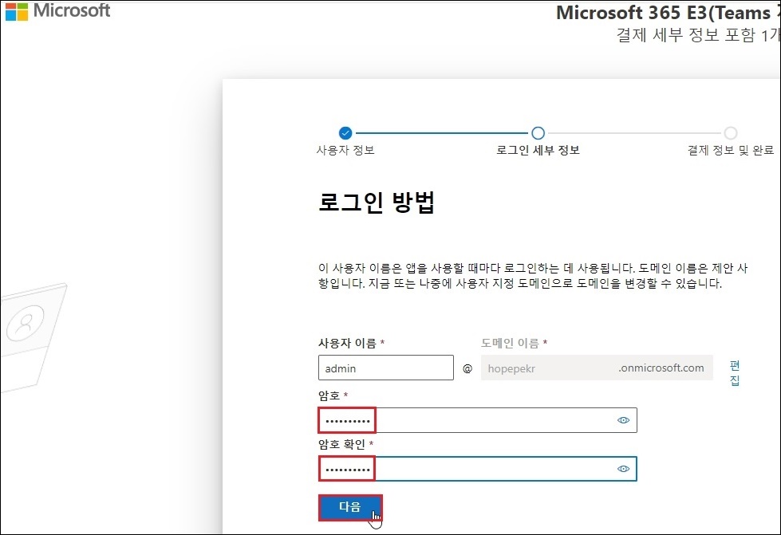Click the 다음 button
Screen dimensions: 781x535
tap(350, 507)
